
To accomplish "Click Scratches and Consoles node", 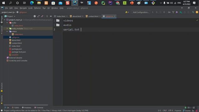I will click(18, 61).
